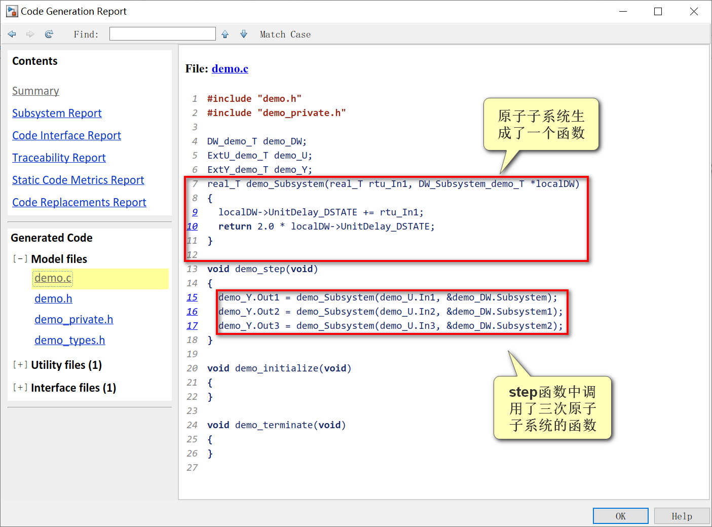Image resolution: width=712 pixels, height=527 pixels.
Task: Click the demo_Y.Out2 assignment line
Action: (x=391, y=312)
